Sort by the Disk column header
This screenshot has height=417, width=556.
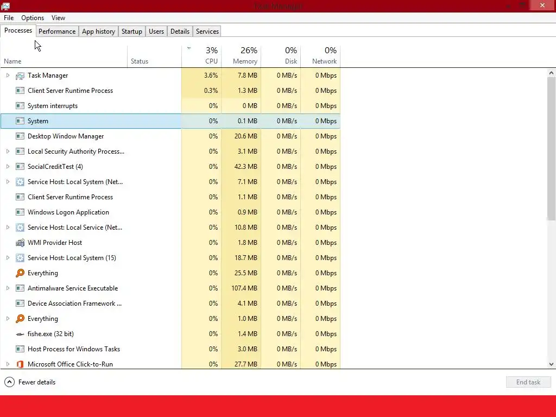pos(281,56)
